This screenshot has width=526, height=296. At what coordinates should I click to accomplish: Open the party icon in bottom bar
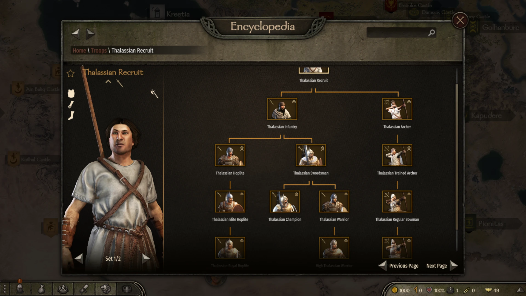[63, 289]
